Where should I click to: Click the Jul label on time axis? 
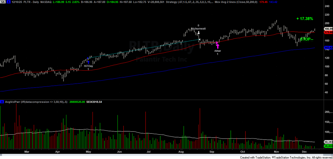pyautogui.click(x=149, y=152)
